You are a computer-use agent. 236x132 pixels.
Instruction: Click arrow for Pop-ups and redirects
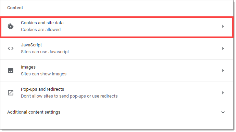tap(223, 93)
